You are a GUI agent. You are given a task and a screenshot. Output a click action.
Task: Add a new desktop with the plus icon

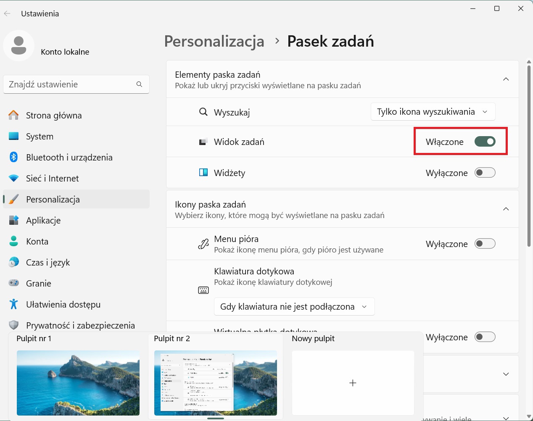coord(353,383)
